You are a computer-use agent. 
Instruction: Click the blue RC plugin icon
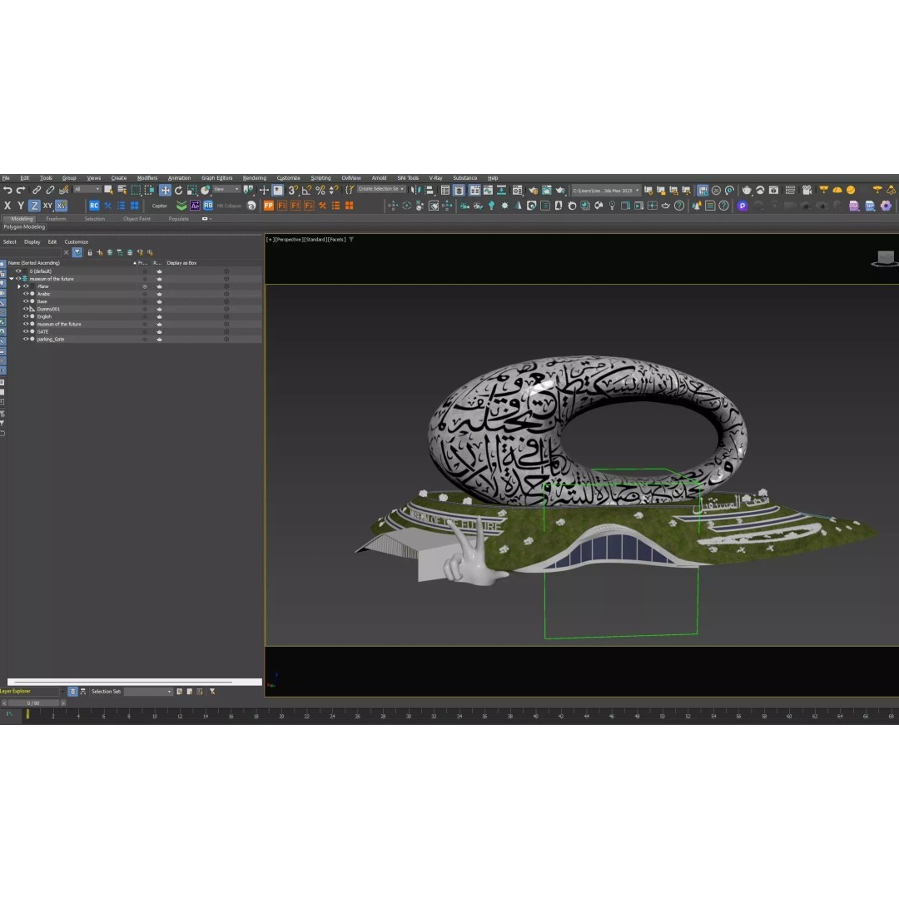coord(94,206)
